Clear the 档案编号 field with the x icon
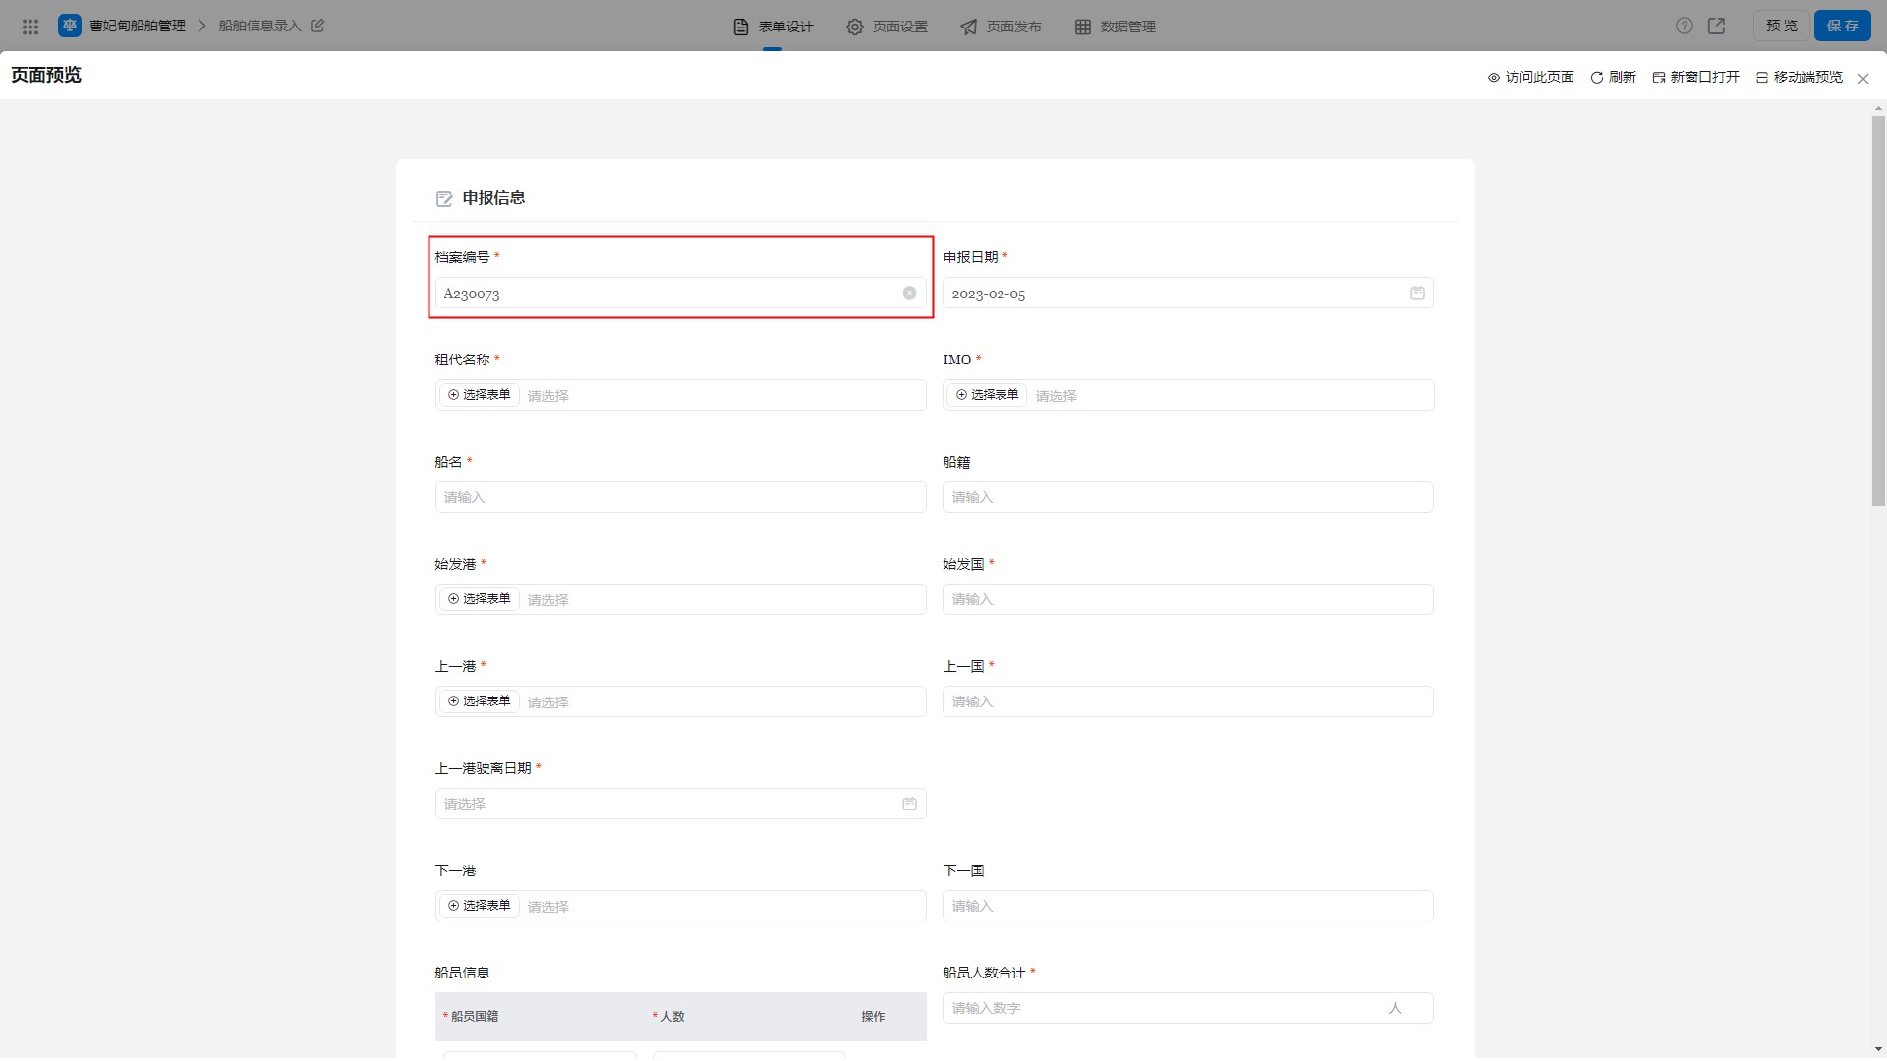 coord(909,293)
